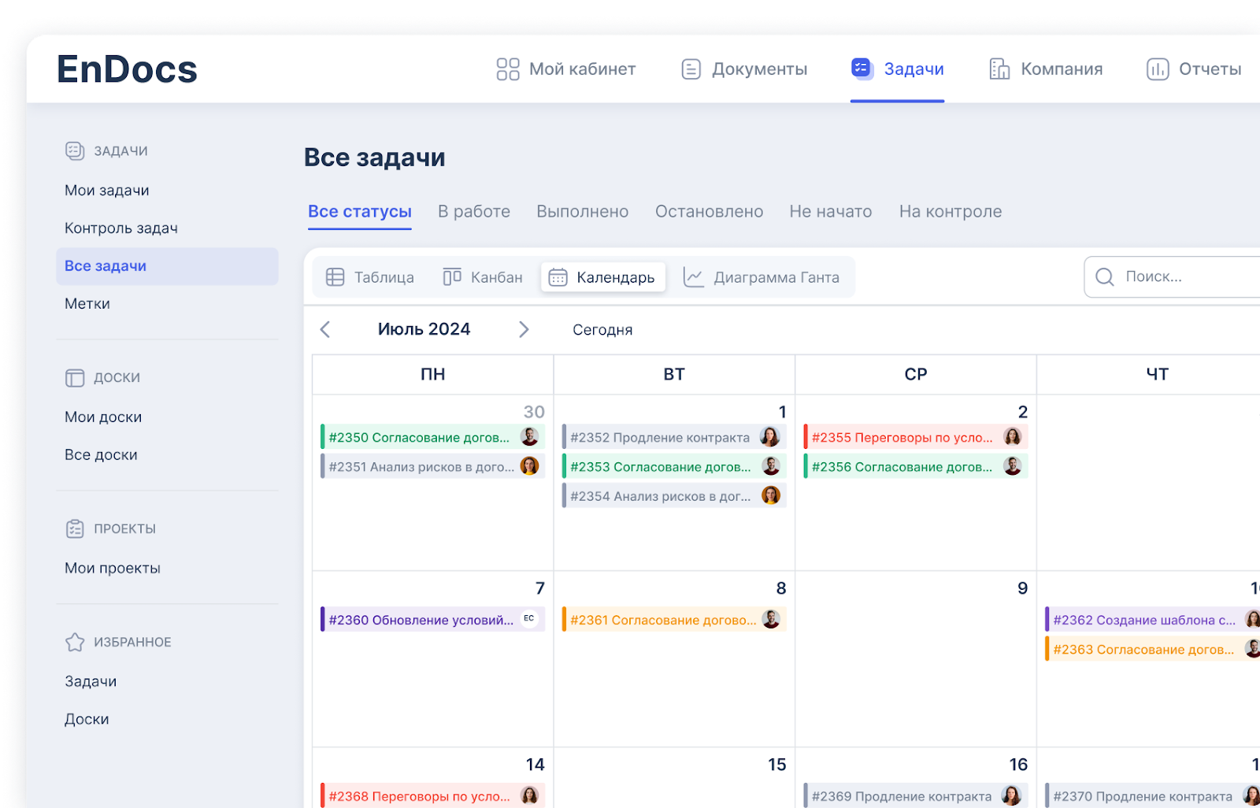
Task: Filter by the На контроле tab
Action: click(x=951, y=212)
